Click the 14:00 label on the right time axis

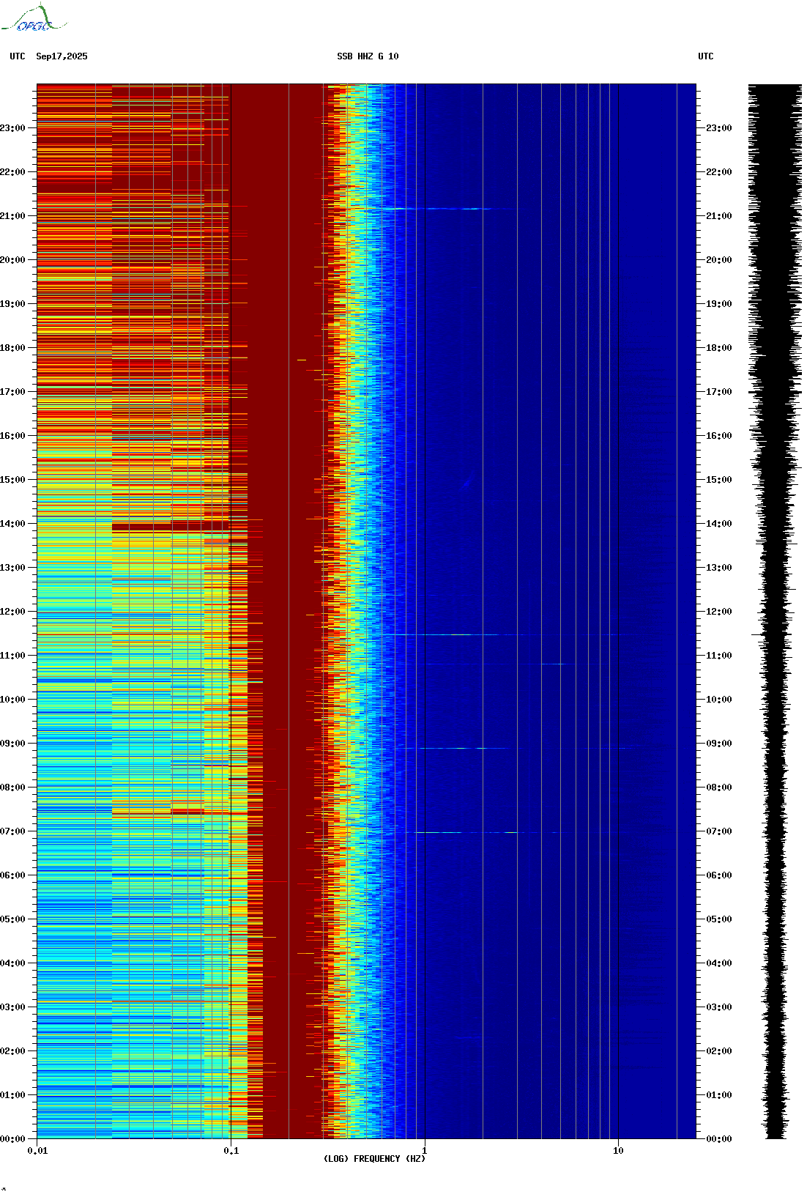[718, 524]
